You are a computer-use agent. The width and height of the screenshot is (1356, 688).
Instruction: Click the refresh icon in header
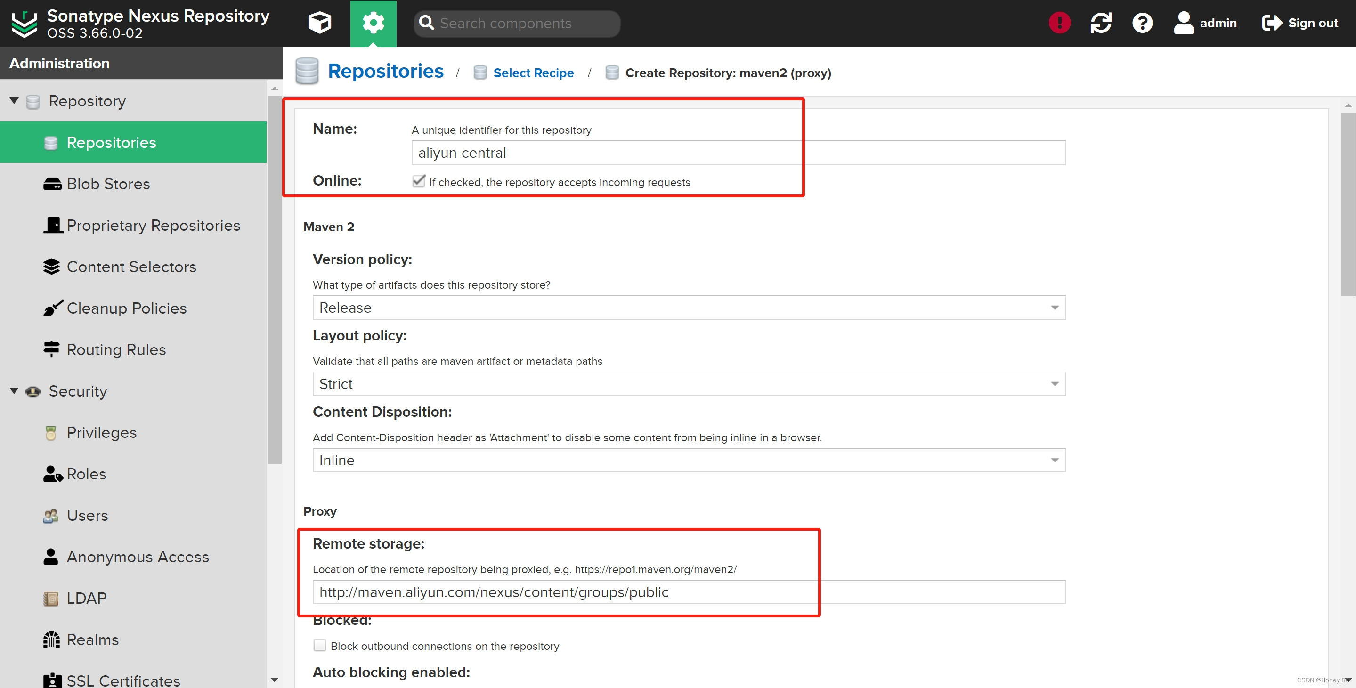[x=1101, y=23]
